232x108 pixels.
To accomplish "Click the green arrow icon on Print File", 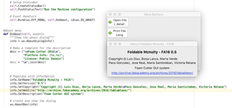I will [x=110, y=33].
